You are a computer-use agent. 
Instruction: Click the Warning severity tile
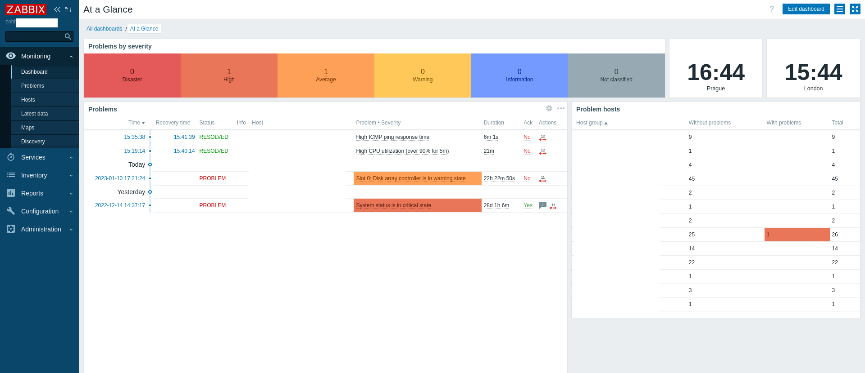423,75
